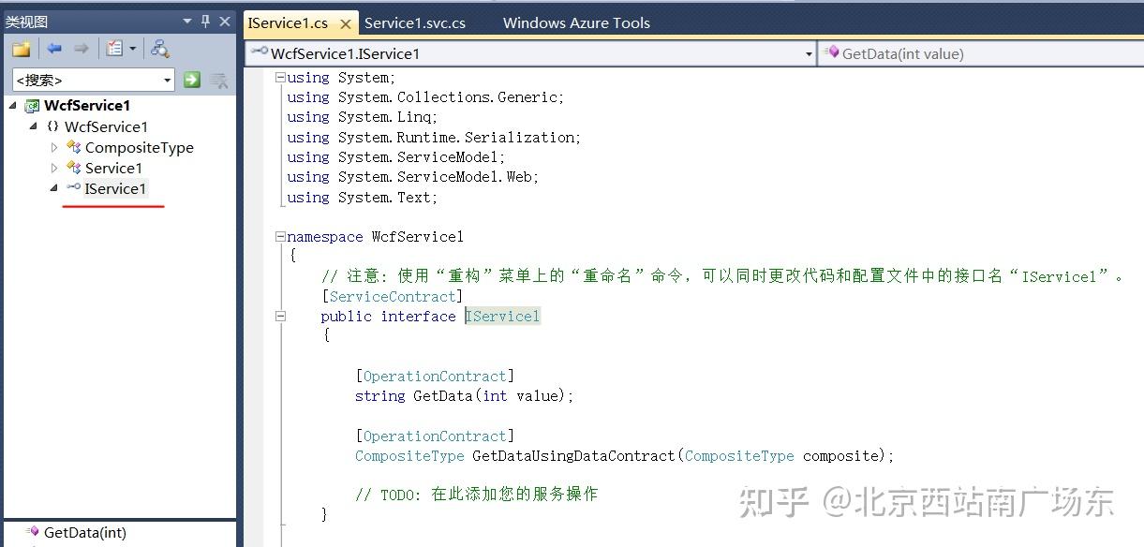Click the Clear Search icon
Screen dimensions: 1144x547
point(219,80)
